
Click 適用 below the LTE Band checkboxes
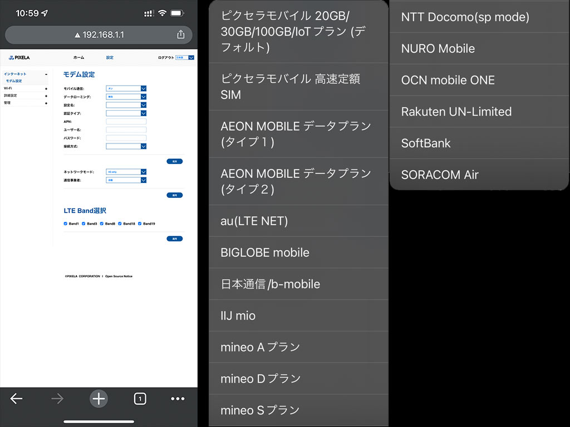[174, 239]
